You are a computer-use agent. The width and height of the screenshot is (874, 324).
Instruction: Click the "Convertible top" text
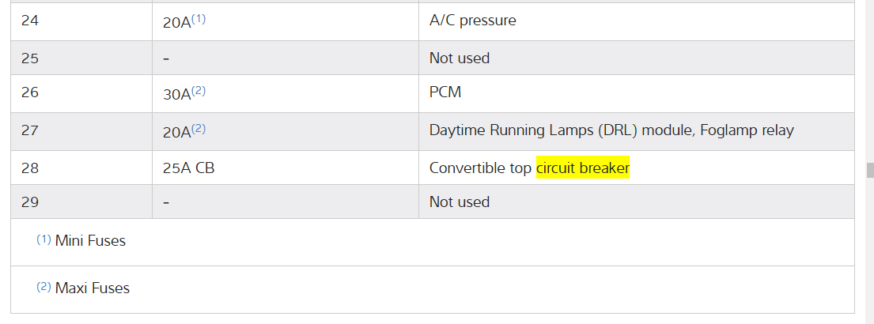480,168
